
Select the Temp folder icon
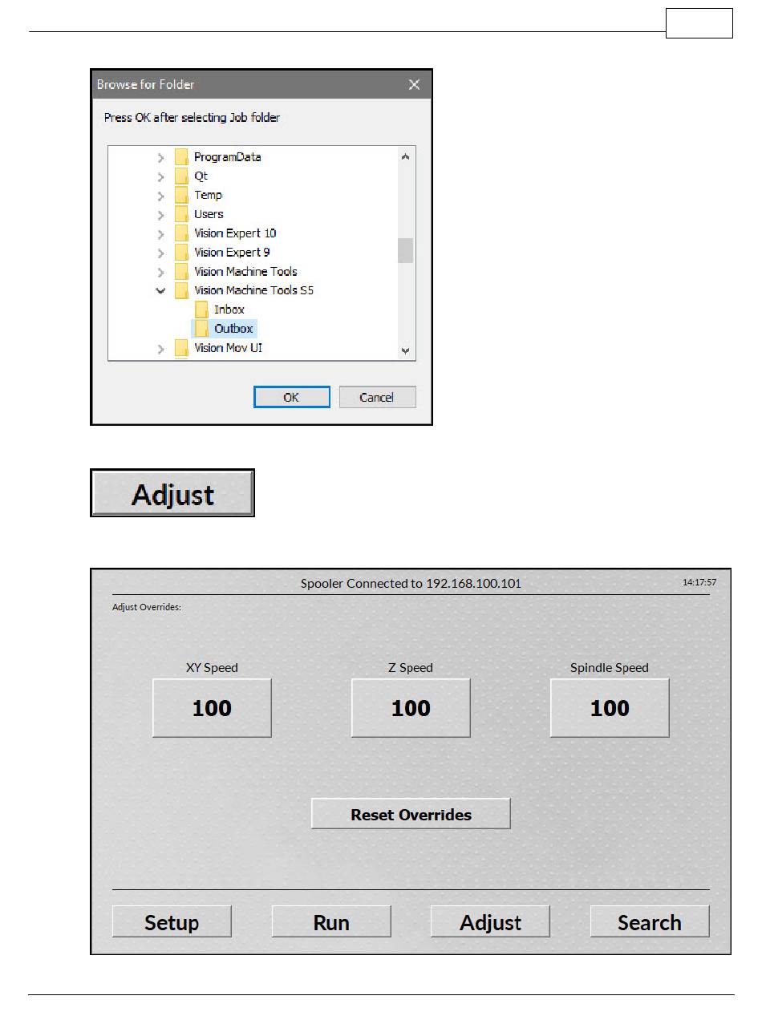181,195
